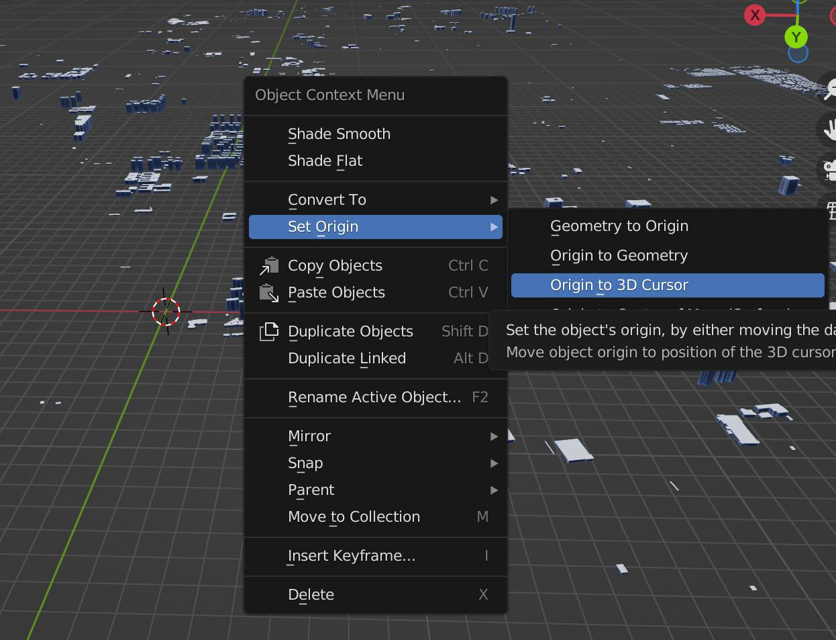The height and width of the screenshot is (640, 836).
Task: Expand the Convert To submenu
Action: click(376, 200)
